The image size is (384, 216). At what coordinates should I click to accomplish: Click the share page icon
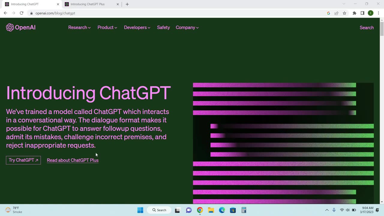pos(336,13)
